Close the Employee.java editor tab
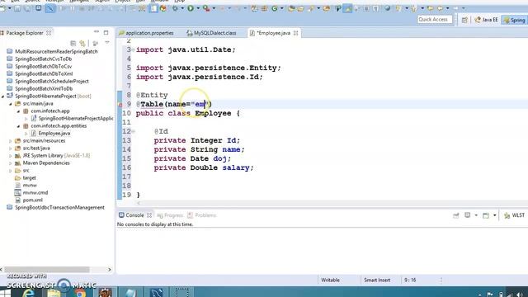Viewport: 528px width, 297px height. click(x=295, y=33)
